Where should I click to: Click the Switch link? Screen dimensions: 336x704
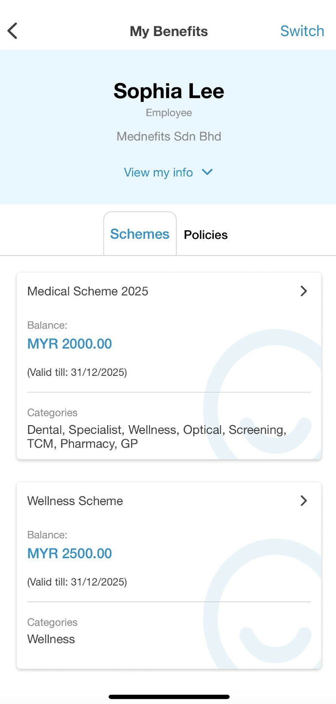click(x=302, y=31)
